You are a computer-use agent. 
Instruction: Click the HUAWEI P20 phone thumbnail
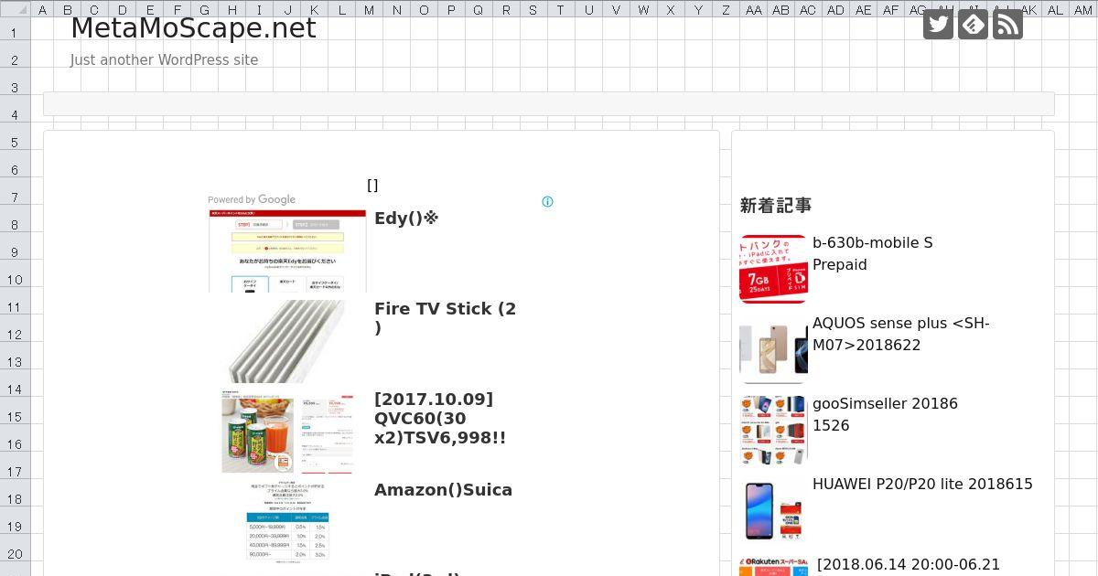point(773,510)
